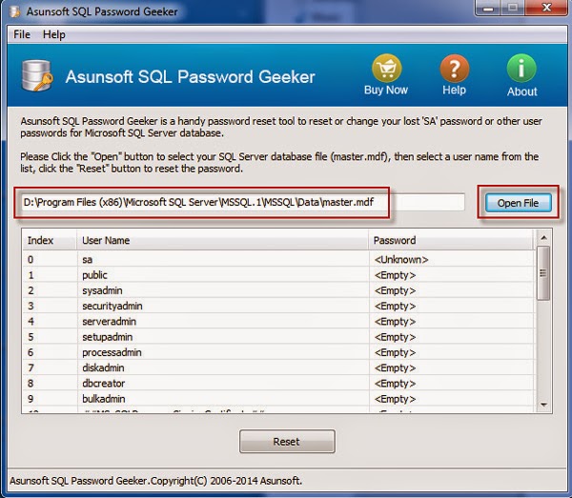Image resolution: width=572 pixels, height=498 pixels.
Task: Click the user list scrollbar thumb
Action: [x=543, y=273]
